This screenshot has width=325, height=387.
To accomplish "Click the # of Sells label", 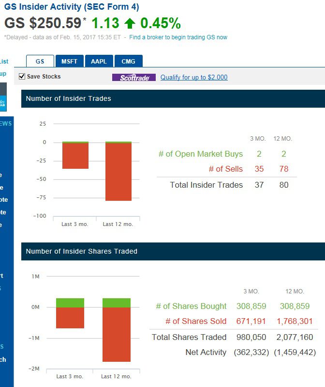I will (226, 169).
